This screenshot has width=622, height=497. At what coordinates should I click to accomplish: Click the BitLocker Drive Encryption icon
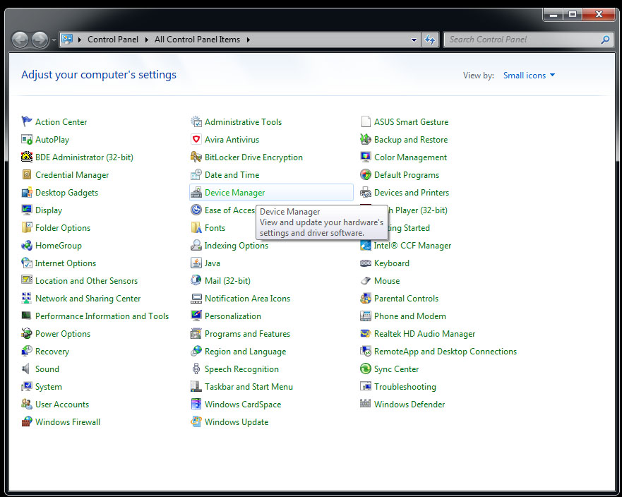(x=196, y=157)
